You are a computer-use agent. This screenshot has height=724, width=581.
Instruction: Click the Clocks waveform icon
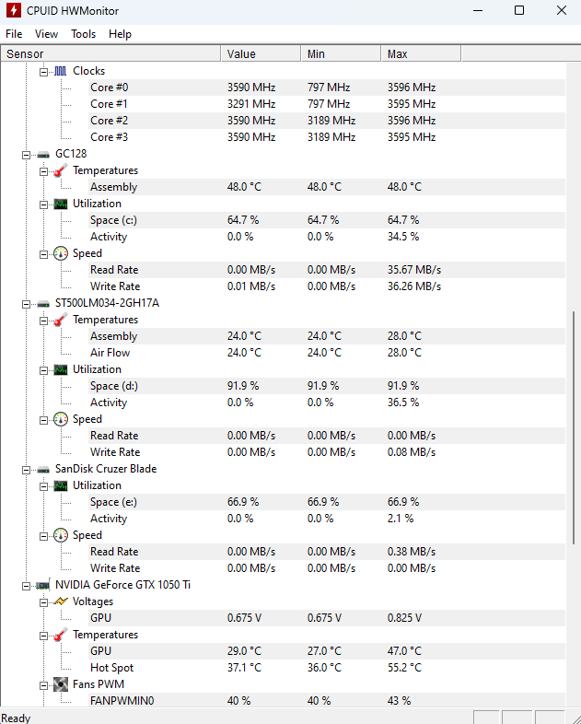point(61,71)
